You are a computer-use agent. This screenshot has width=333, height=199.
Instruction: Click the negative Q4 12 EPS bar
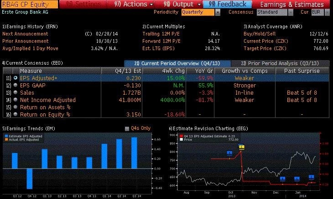[x=30, y=179]
